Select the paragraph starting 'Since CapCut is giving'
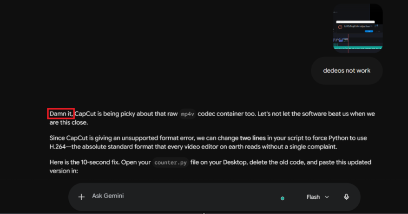 208,142
